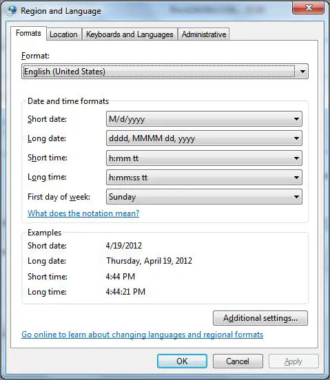Open the 'What does the notation mean?' link

(x=83, y=213)
